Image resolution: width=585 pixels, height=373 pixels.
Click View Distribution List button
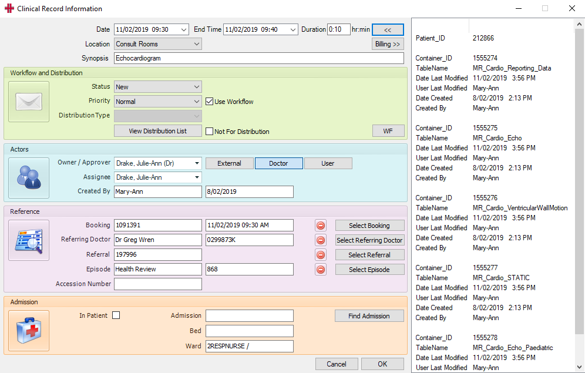(158, 131)
